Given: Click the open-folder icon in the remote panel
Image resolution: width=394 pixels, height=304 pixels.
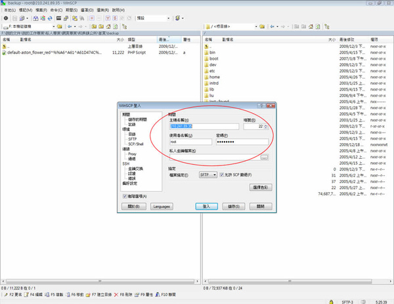Looking at the screenshot, I should tap(262, 26).
